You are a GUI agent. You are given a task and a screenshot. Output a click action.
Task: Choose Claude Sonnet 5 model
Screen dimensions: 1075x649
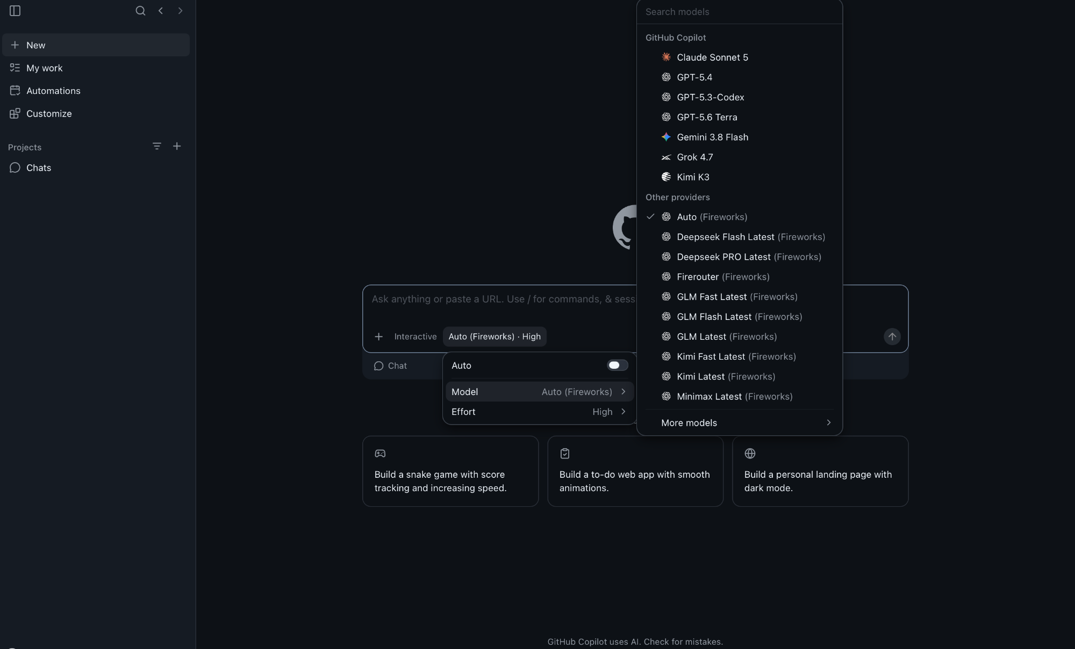[740, 57]
